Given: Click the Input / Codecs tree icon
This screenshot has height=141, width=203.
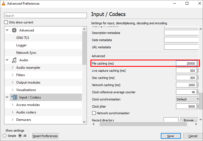Looking at the screenshot, I should (14, 97).
